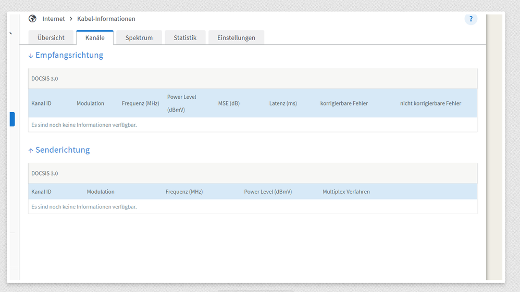Viewport: 520px width, 292px height.
Task: Click the down arrow icon near Empfangsrichtung
Action: tap(31, 56)
